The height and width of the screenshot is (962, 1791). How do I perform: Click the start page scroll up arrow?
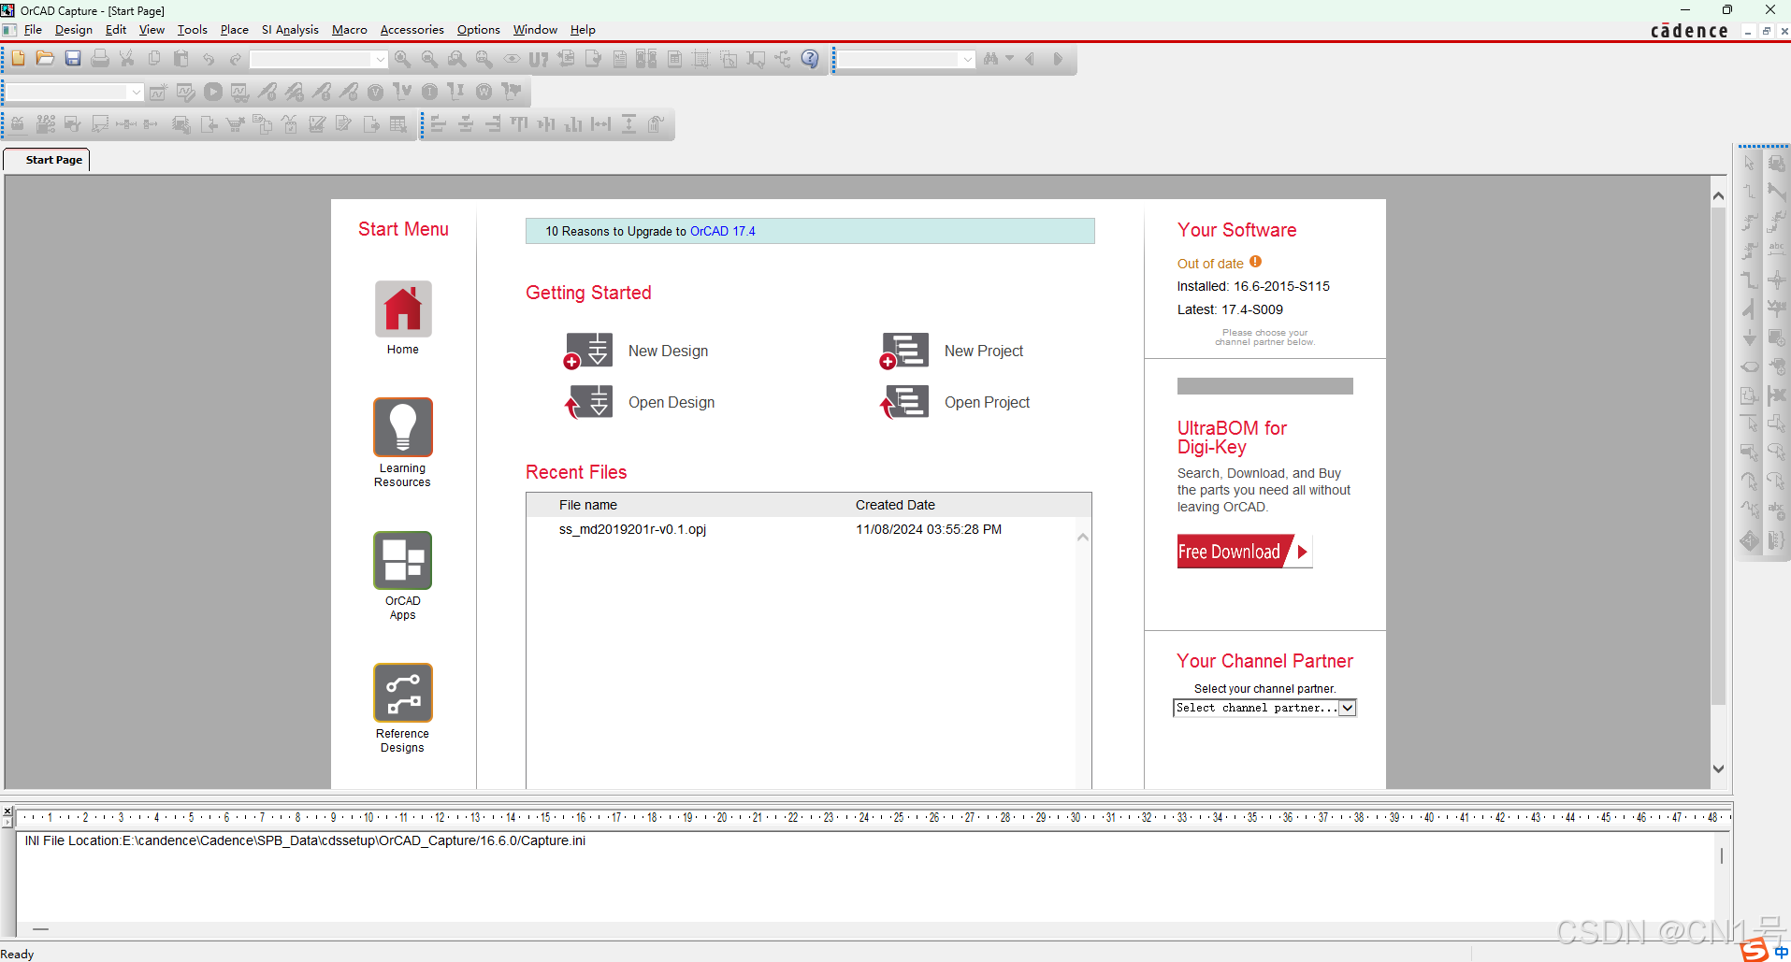pyautogui.click(x=1718, y=195)
